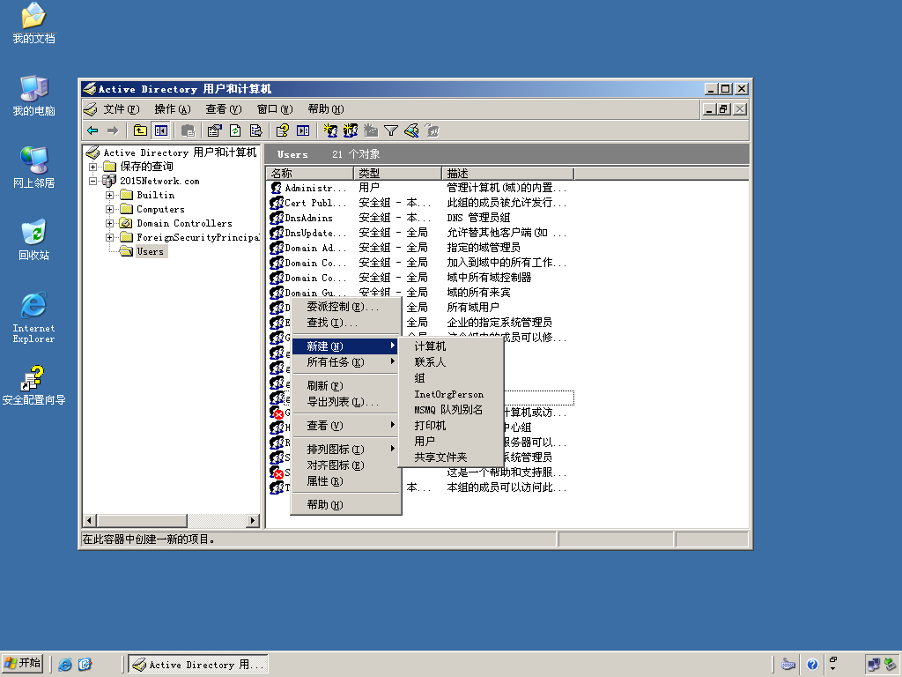Expand Domain Controllers tree node

click(x=109, y=223)
